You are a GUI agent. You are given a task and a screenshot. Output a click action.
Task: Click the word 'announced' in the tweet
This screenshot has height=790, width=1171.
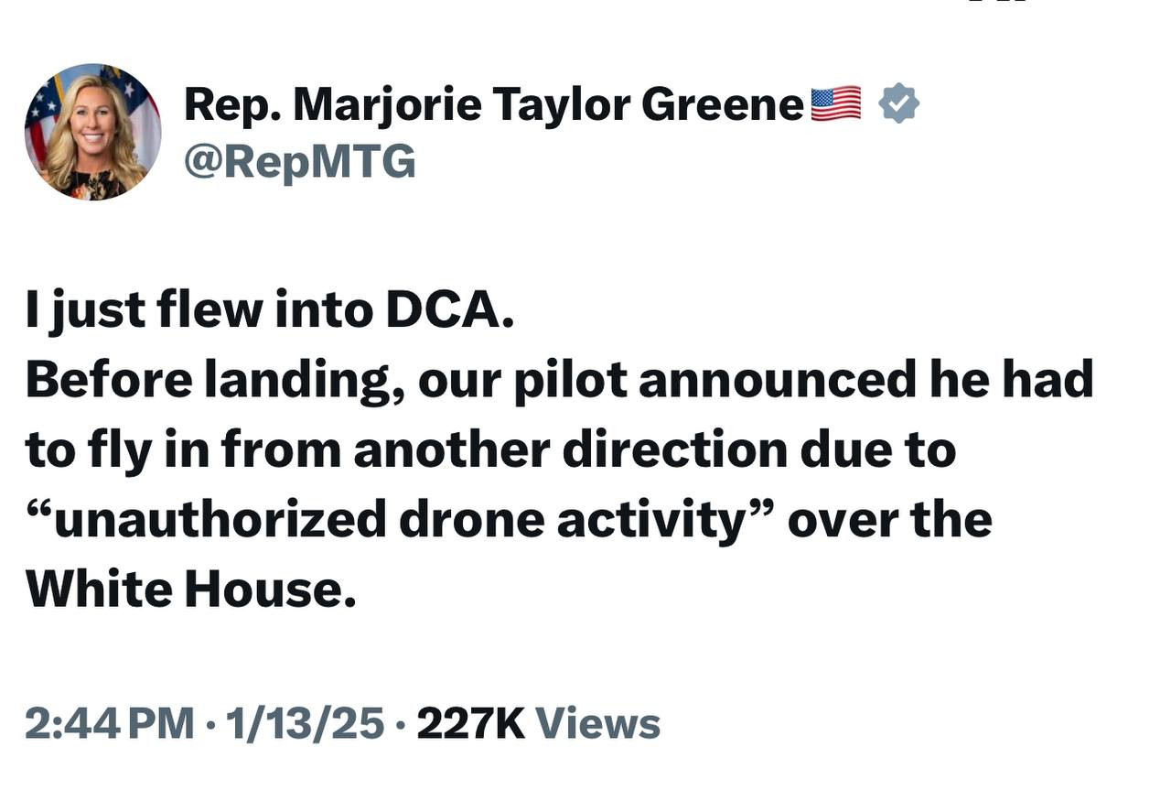click(778, 380)
